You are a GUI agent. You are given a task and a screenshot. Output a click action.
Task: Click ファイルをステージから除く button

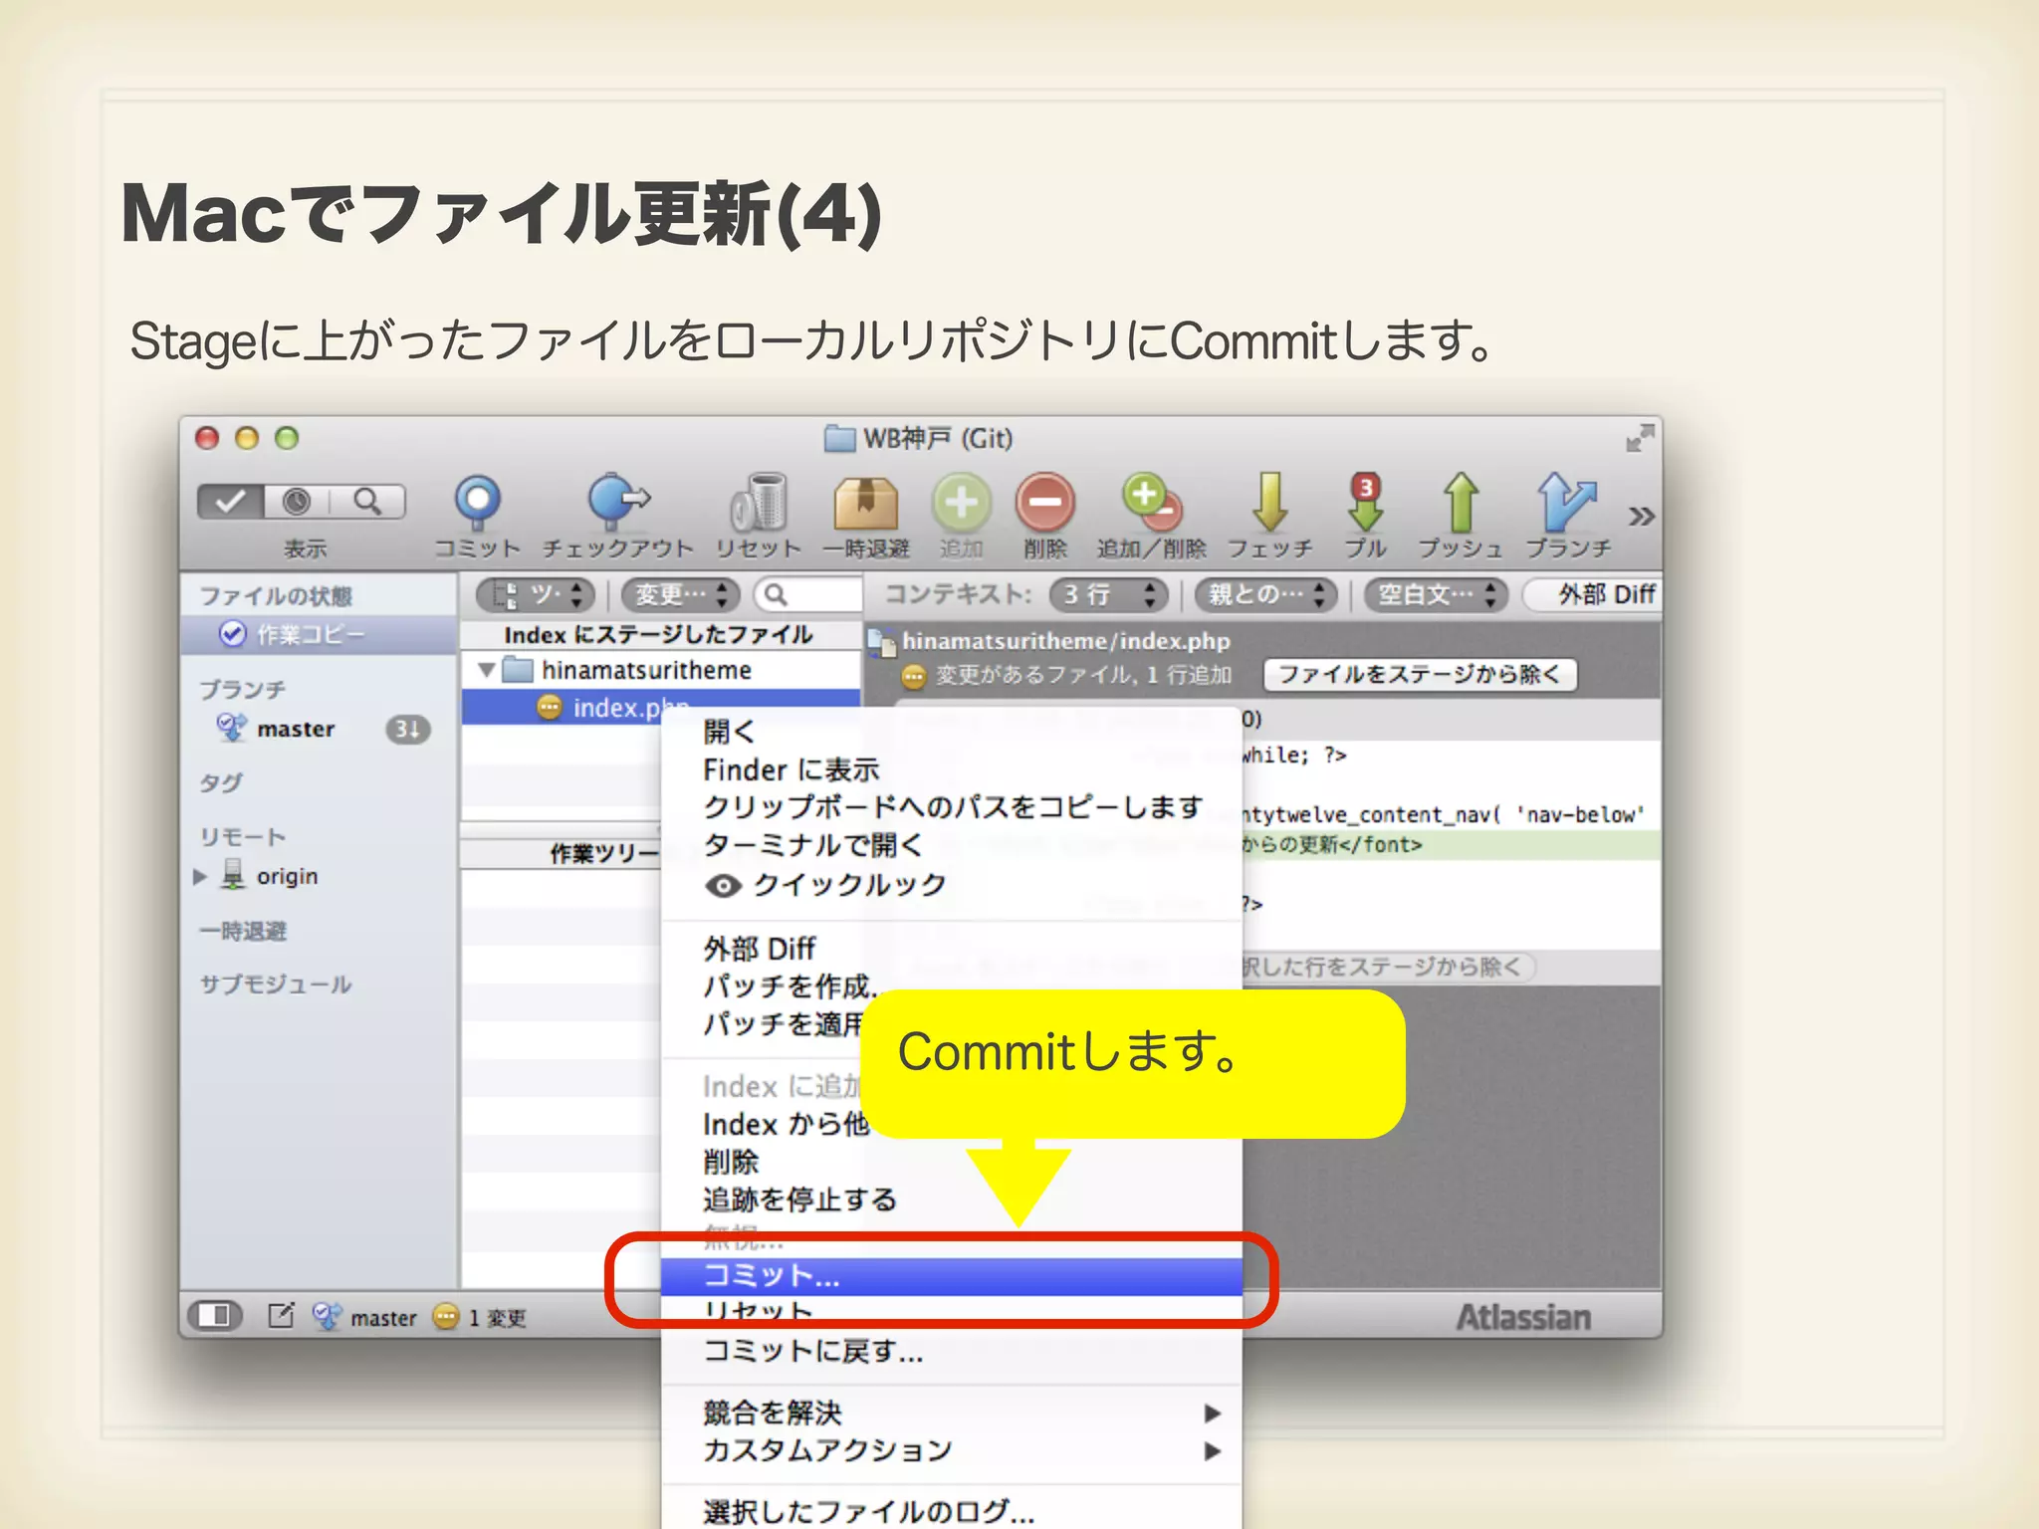point(1419,675)
